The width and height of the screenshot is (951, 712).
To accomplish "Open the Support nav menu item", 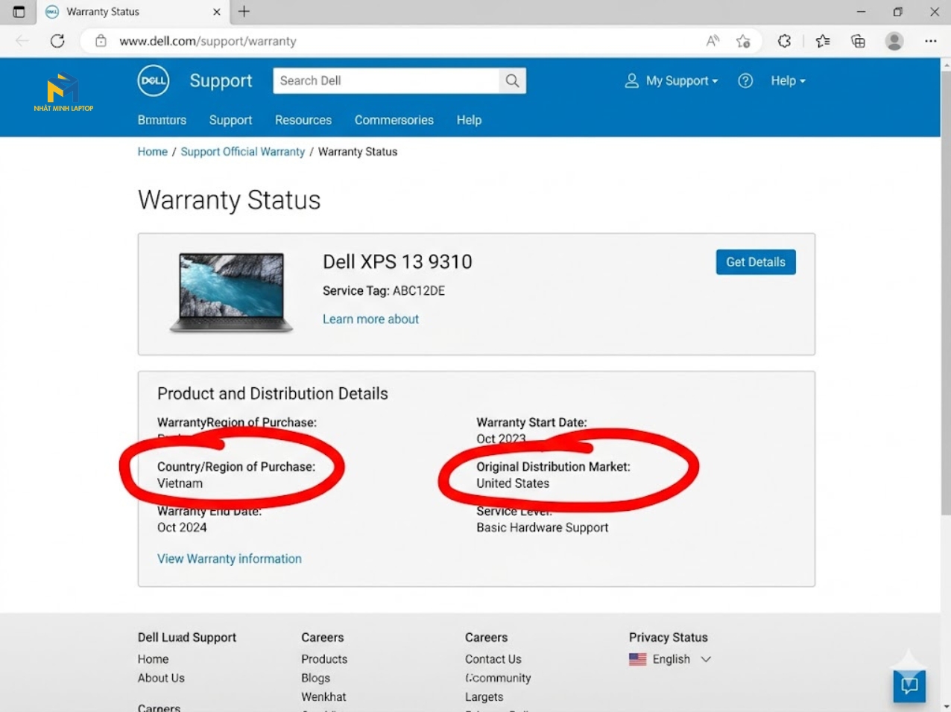I will coord(230,120).
